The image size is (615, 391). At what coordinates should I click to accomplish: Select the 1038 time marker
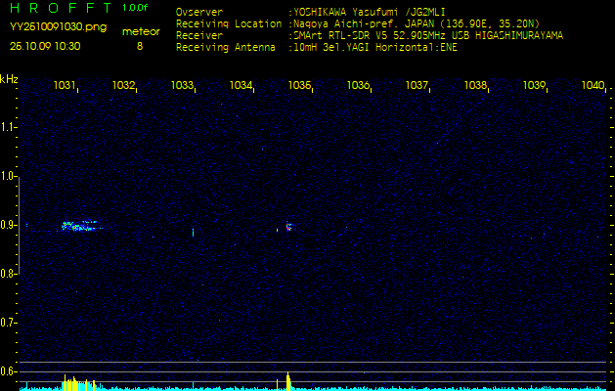point(475,86)
